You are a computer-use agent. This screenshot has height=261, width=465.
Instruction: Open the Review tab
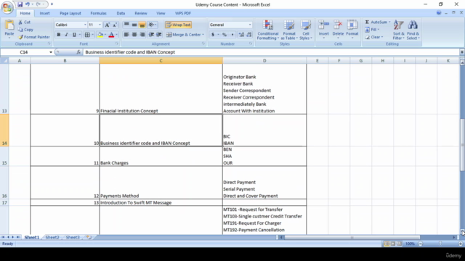(141, 13)
